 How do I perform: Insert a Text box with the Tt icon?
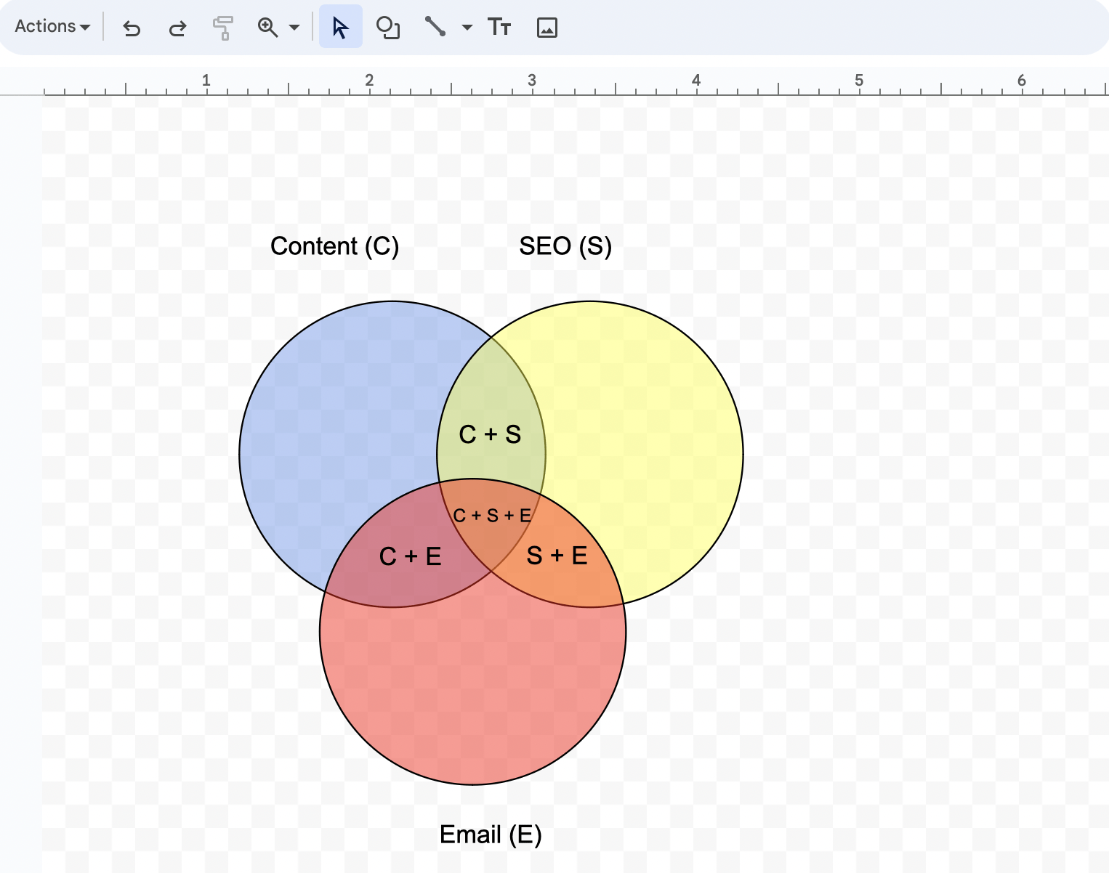point(499,27)
